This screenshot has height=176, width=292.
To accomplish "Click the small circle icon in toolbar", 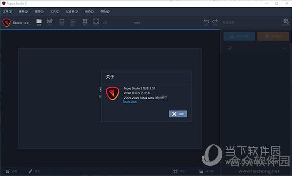I will point(105,23).
